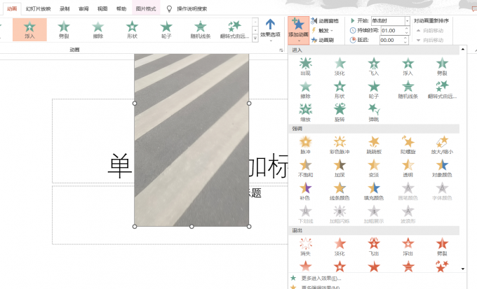Pick 淡化 under the 退出 section
The height and width of the screenshot is (289, 477).
click(340, 247)
